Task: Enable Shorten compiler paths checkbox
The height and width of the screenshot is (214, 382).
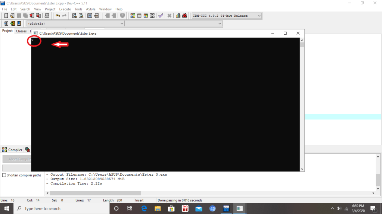Action: pyautogui.click(x=4, y=175)
